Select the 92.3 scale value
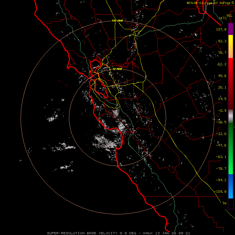 222,41
